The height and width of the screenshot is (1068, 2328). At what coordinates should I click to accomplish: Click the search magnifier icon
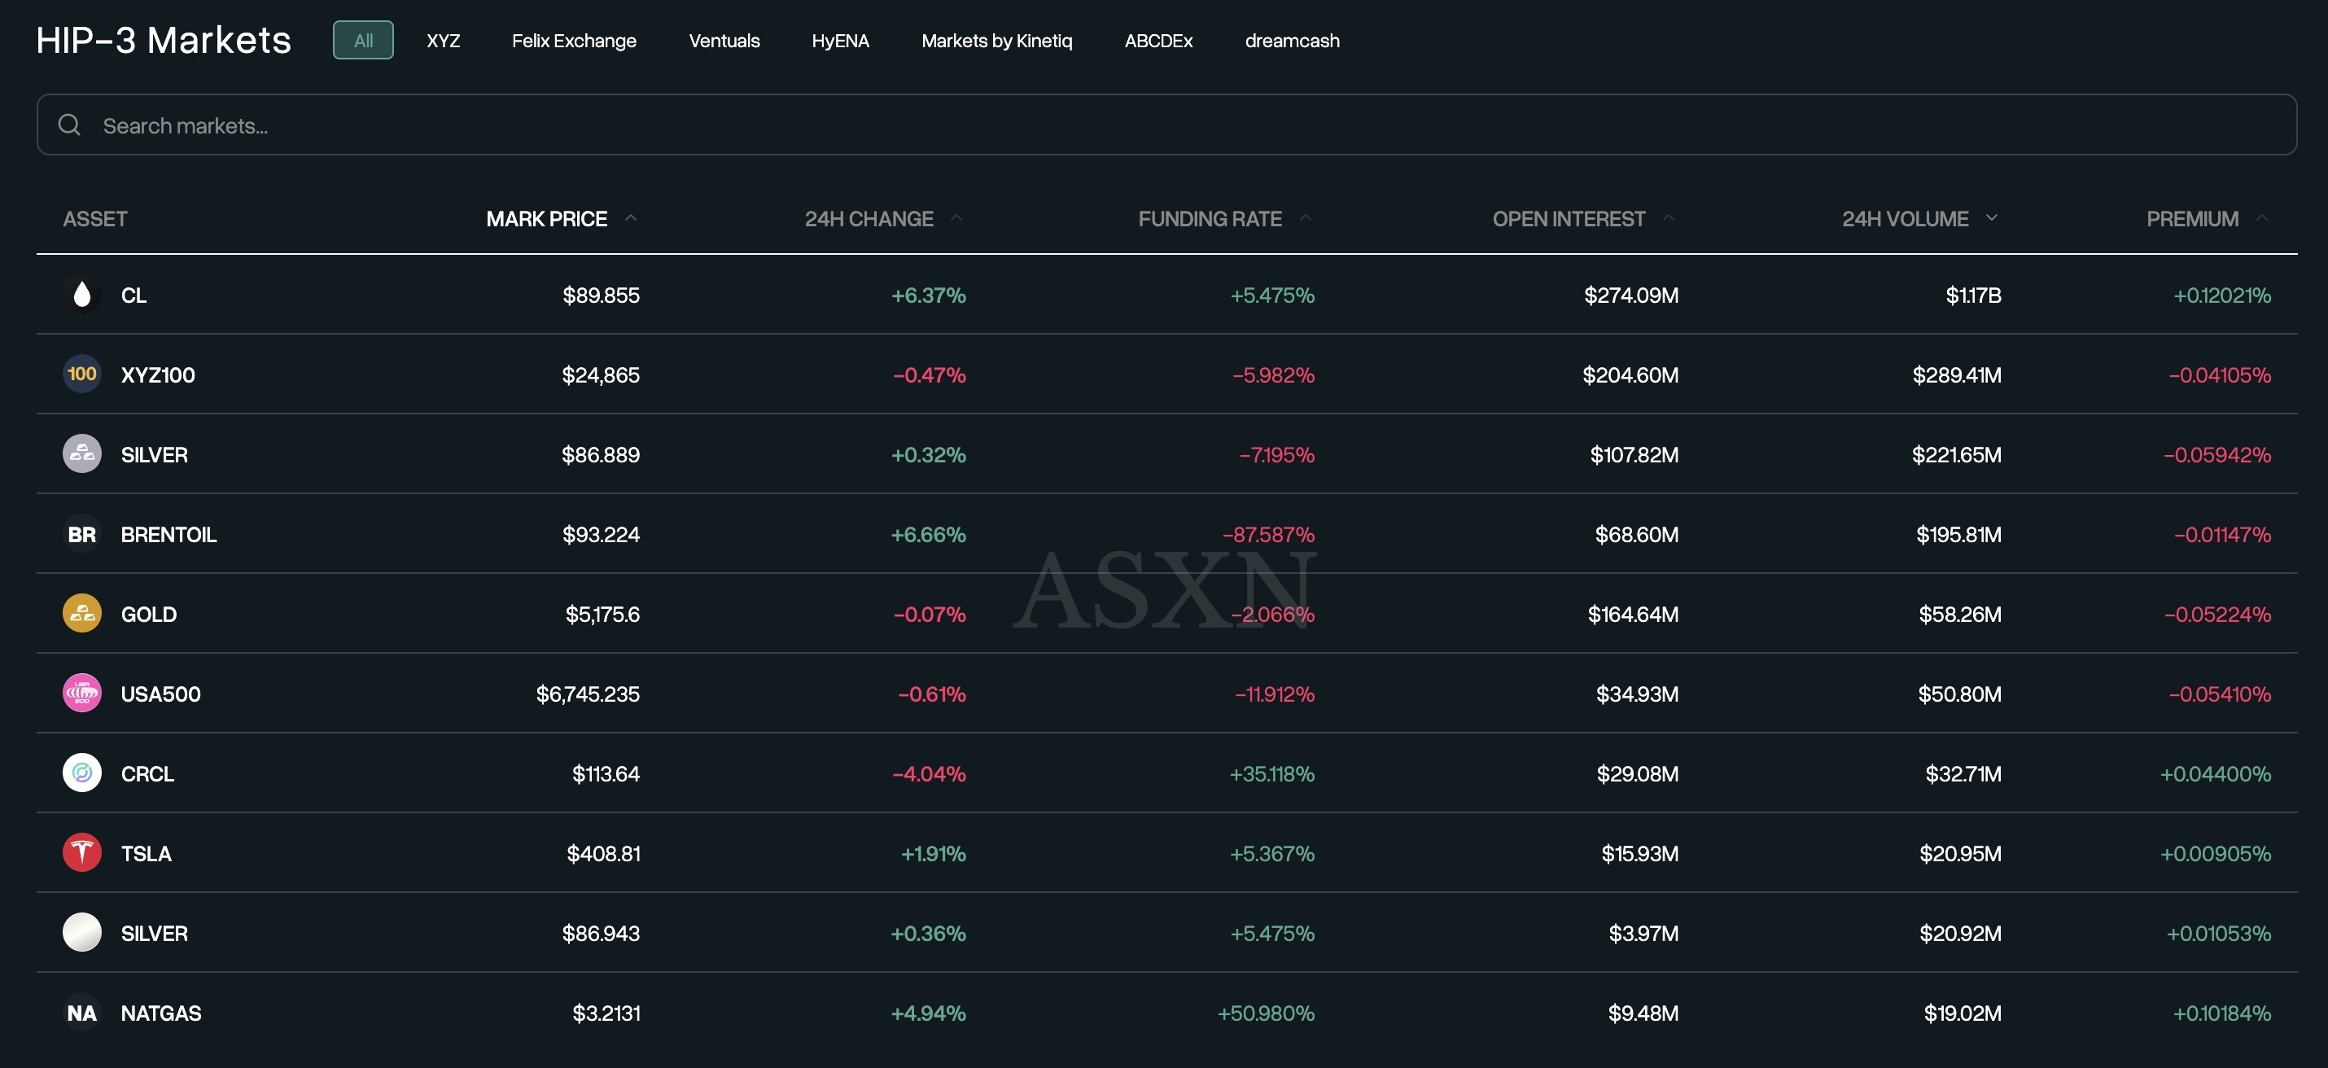[69, 125]
